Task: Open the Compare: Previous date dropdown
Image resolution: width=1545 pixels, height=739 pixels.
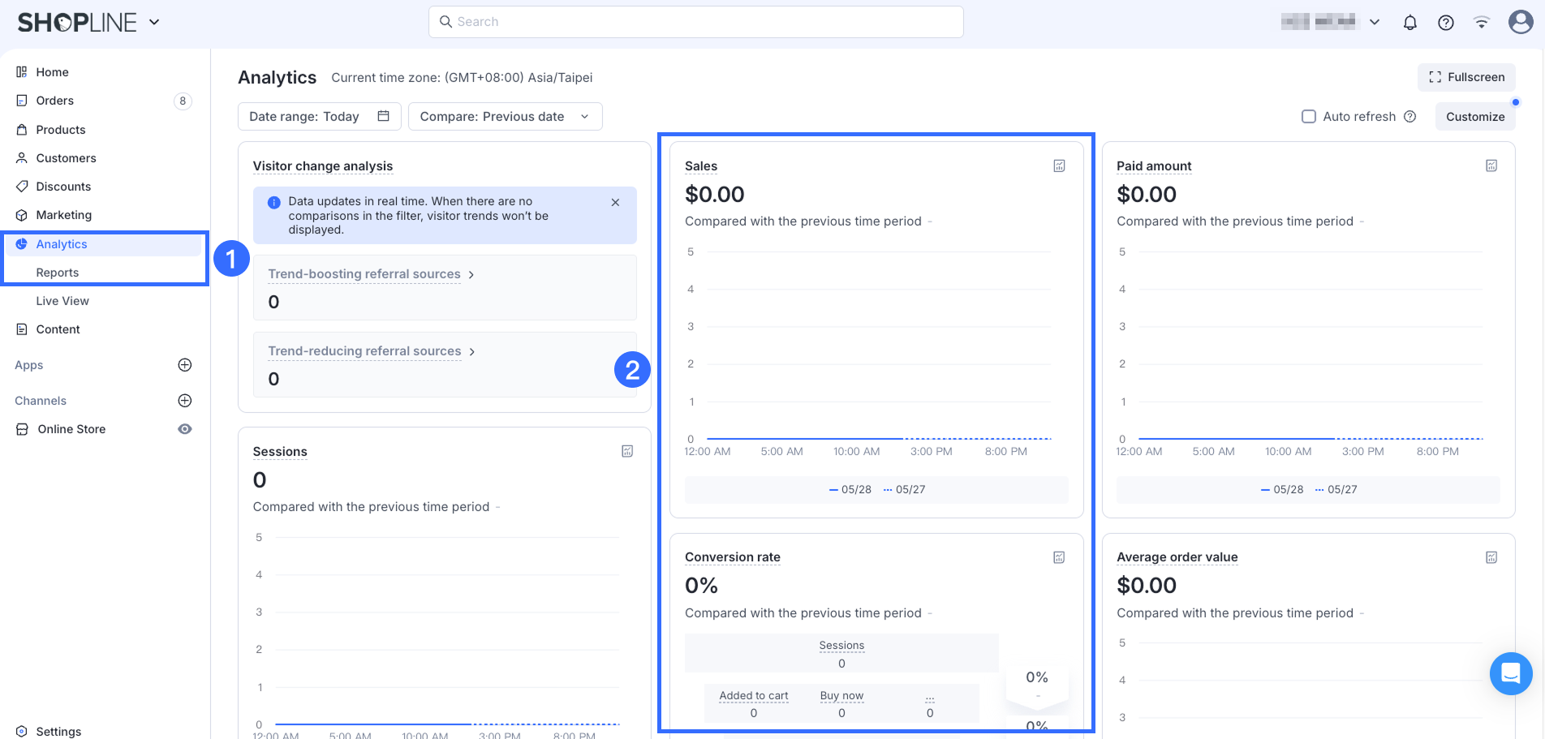Action: [505, 117]
